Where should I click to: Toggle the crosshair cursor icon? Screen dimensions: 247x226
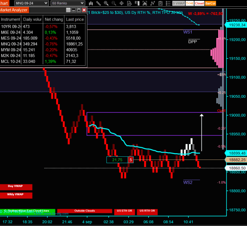[x=121, y=3]
